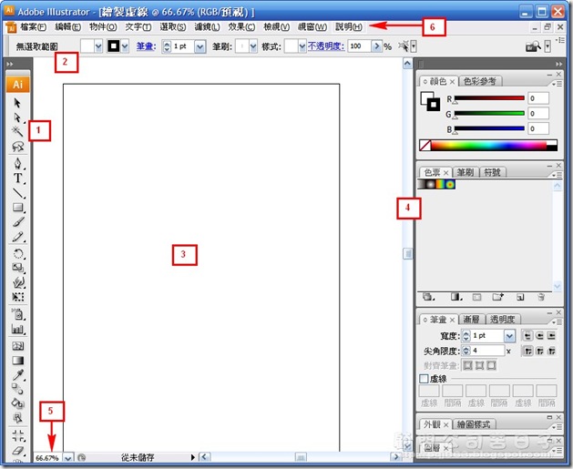Click the R red color slider
This screenshot has height=469, width=573.
click(x=489, y=98)
